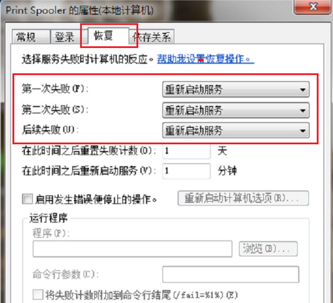333x303 pixels.
Task: Click the 重新启动计算机选项 button
Action: (243, 198)
